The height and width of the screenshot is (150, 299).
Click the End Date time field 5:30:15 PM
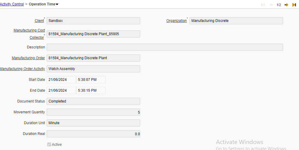[91, 90]
